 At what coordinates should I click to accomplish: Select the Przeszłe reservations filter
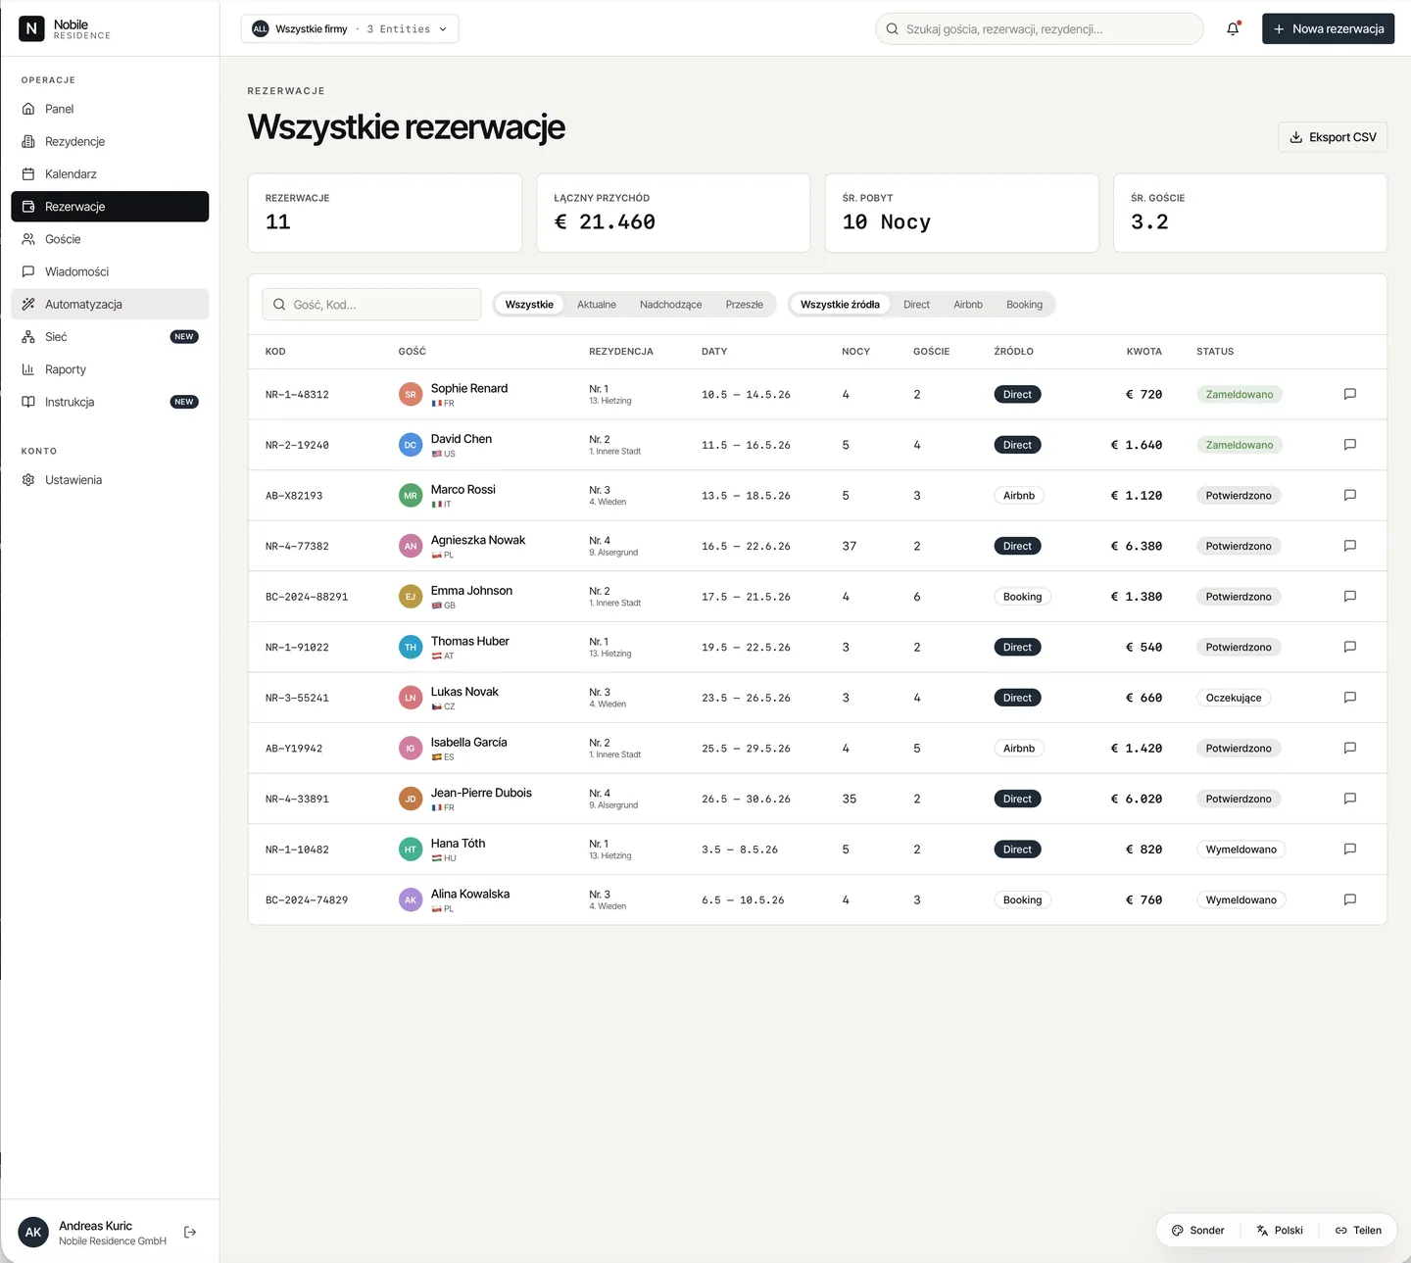point(745,305)
